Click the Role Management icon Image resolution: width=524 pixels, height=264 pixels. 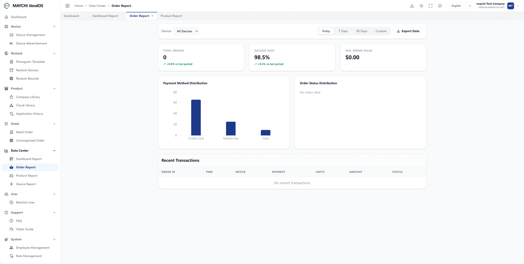(11, 256)
